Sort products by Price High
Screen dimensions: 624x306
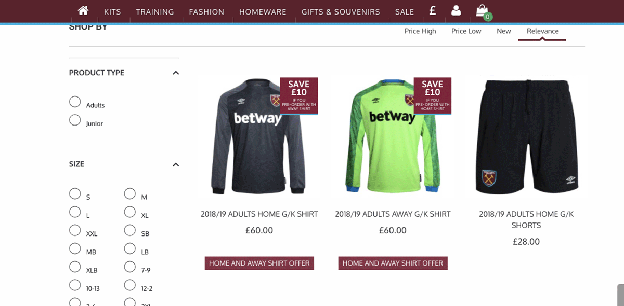coord(420,31)
